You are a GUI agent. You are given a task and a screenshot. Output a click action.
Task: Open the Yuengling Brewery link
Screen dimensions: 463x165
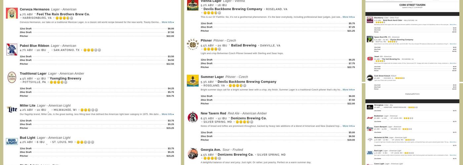65,79
